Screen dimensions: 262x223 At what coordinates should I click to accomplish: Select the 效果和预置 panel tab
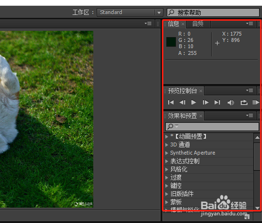[182, 116]
